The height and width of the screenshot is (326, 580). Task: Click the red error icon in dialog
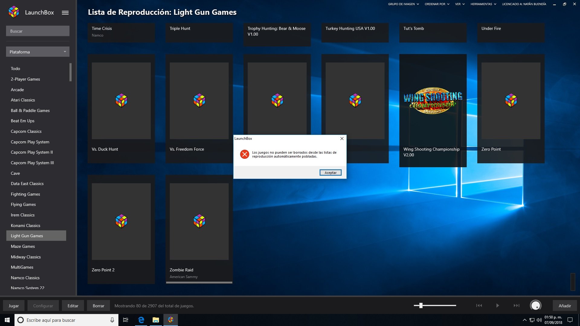244,154
